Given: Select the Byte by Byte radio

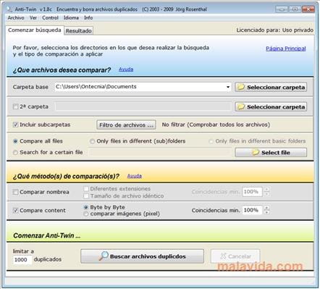Looking at the screenshot, I should [85, 207].
